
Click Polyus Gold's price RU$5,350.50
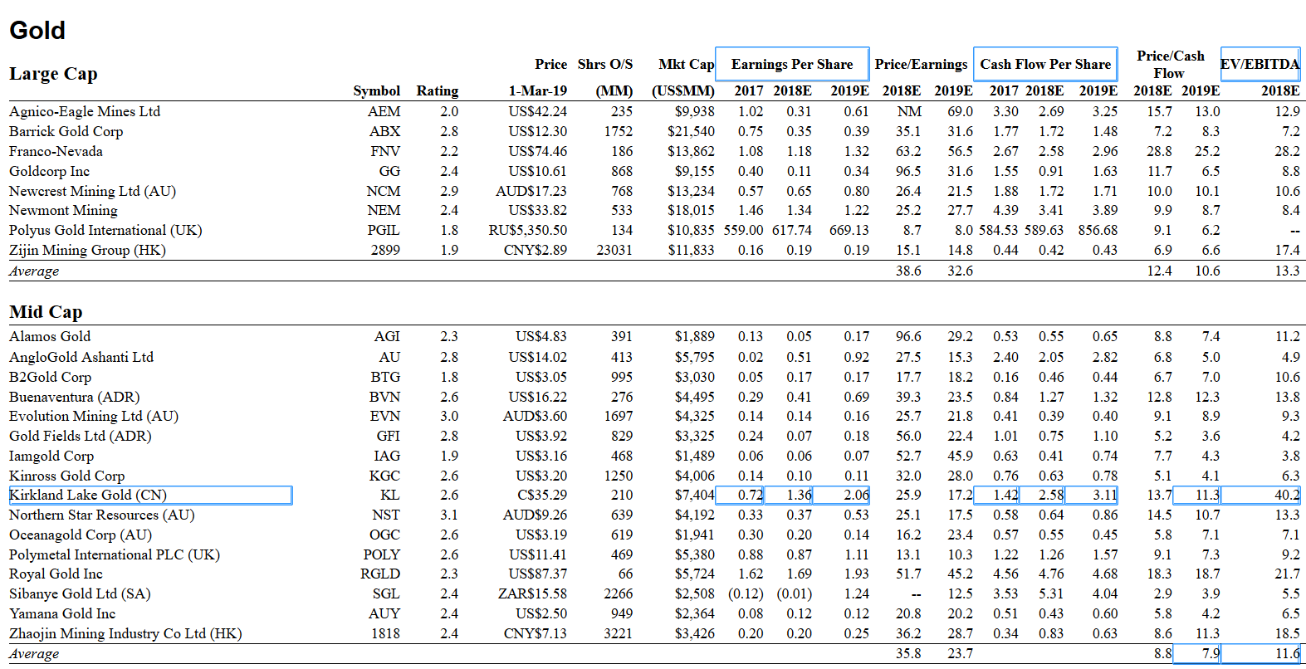528,231
